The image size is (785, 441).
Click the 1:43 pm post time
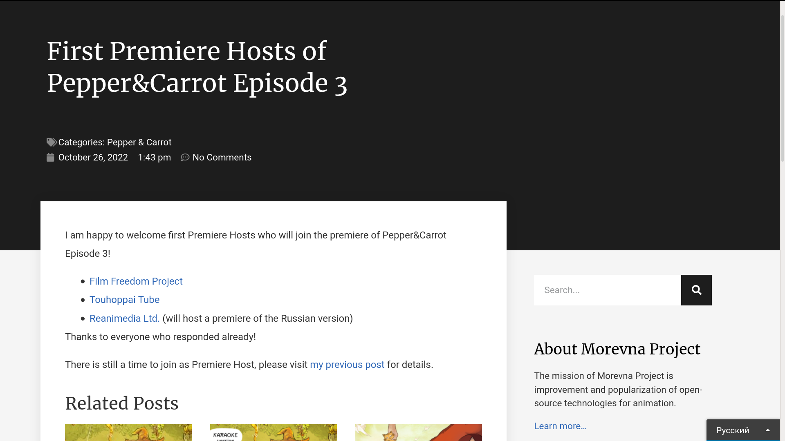[154, 158]
